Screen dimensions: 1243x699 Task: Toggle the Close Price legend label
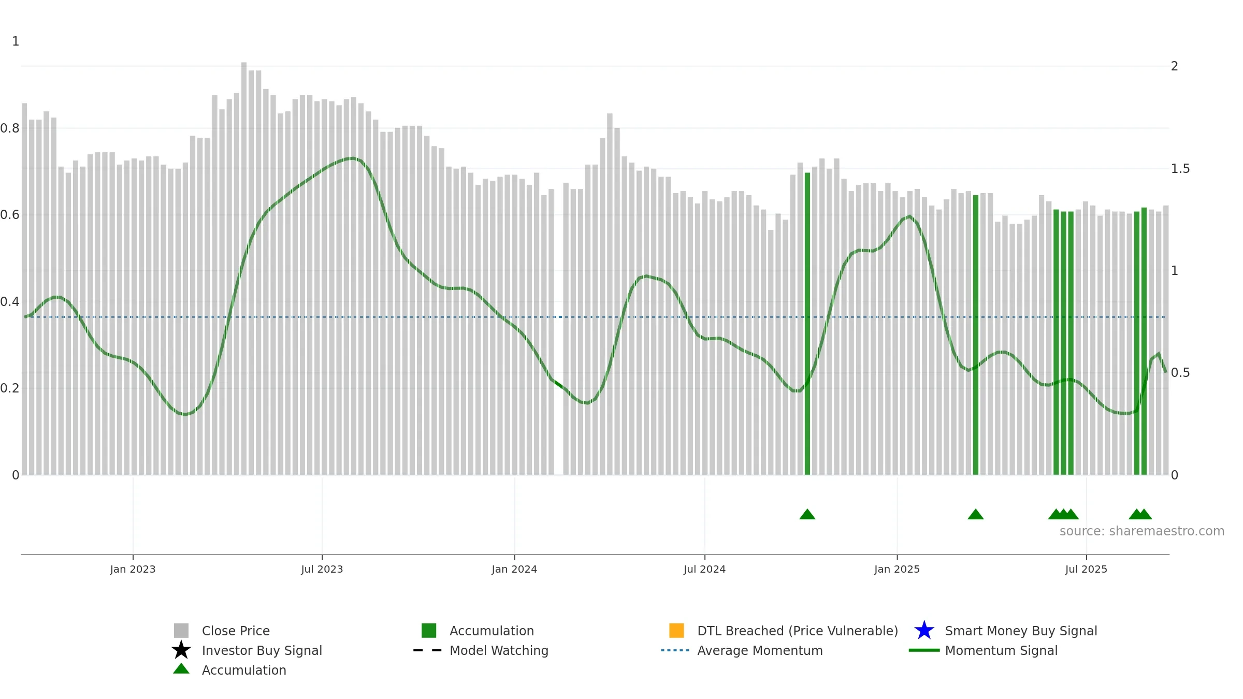tap(236, 631)
